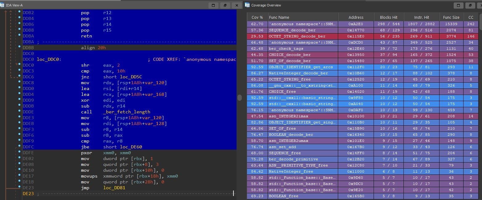Click the IDA View-A panel icon
The width and height of the screenshot is (482, 200).
coord(2,5)
